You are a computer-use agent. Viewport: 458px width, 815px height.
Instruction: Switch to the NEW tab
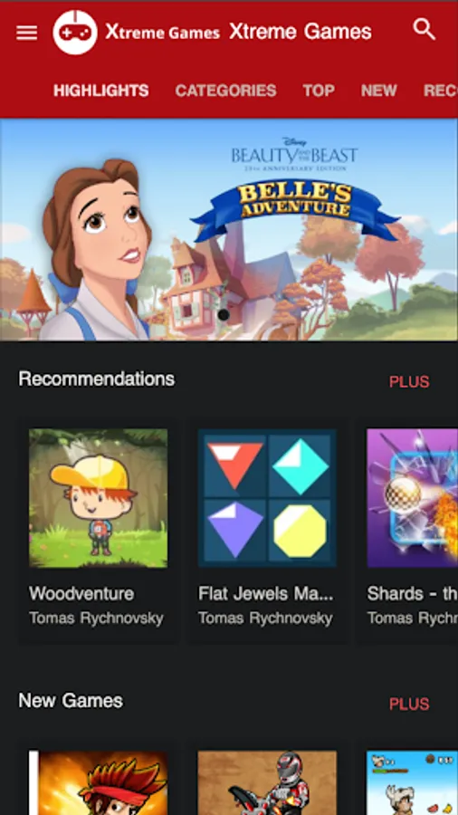coord(379,91)
